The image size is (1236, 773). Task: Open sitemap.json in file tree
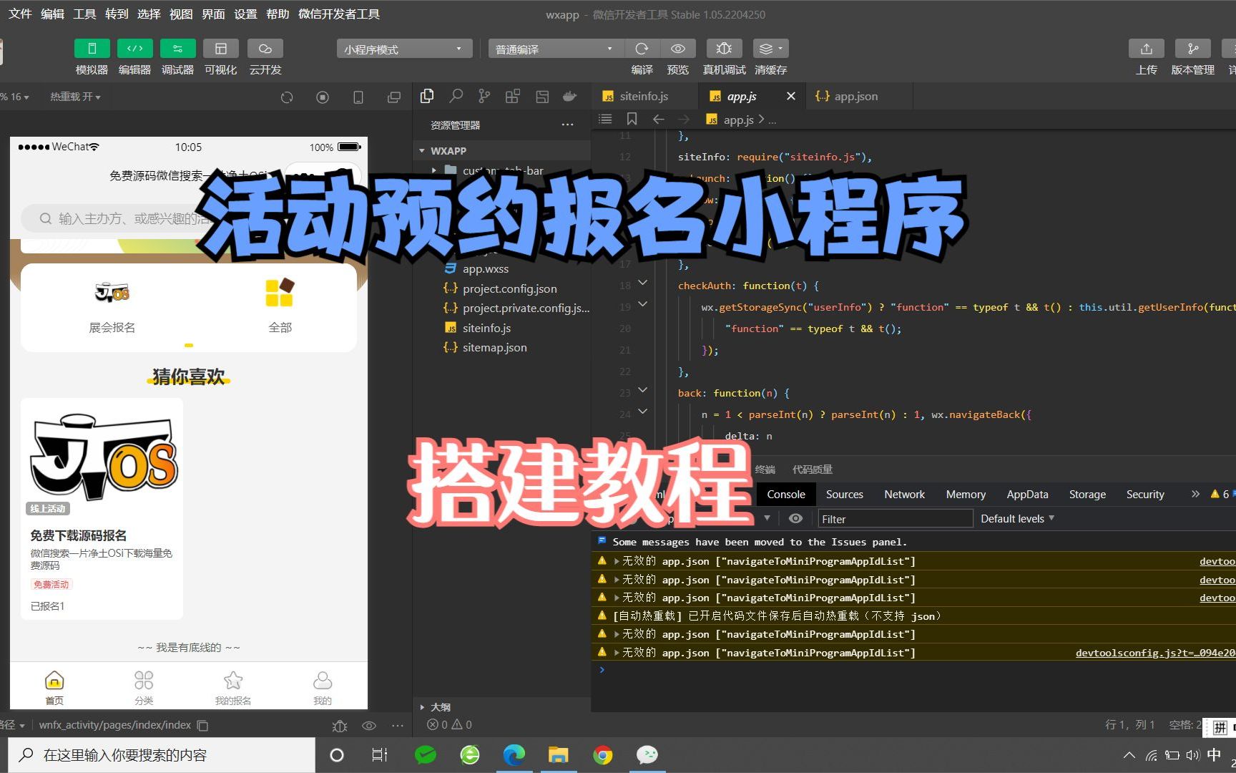[x=494, y=347]
